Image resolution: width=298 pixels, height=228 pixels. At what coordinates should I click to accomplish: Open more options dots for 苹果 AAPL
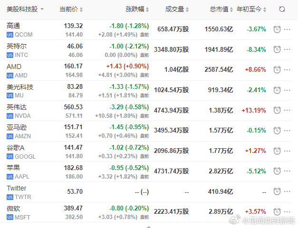coord(287,171)
